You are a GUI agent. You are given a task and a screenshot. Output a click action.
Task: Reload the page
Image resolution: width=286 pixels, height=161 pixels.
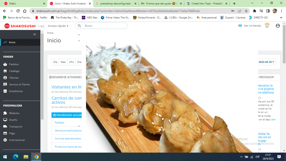(x=18, y=11)
